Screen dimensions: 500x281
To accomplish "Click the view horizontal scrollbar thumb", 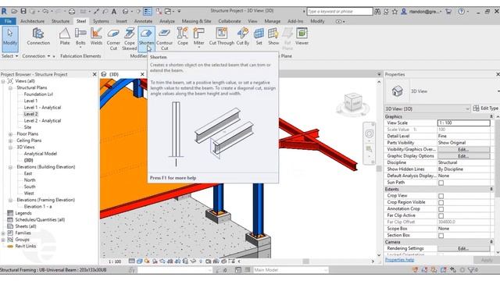I will point(305,261).
